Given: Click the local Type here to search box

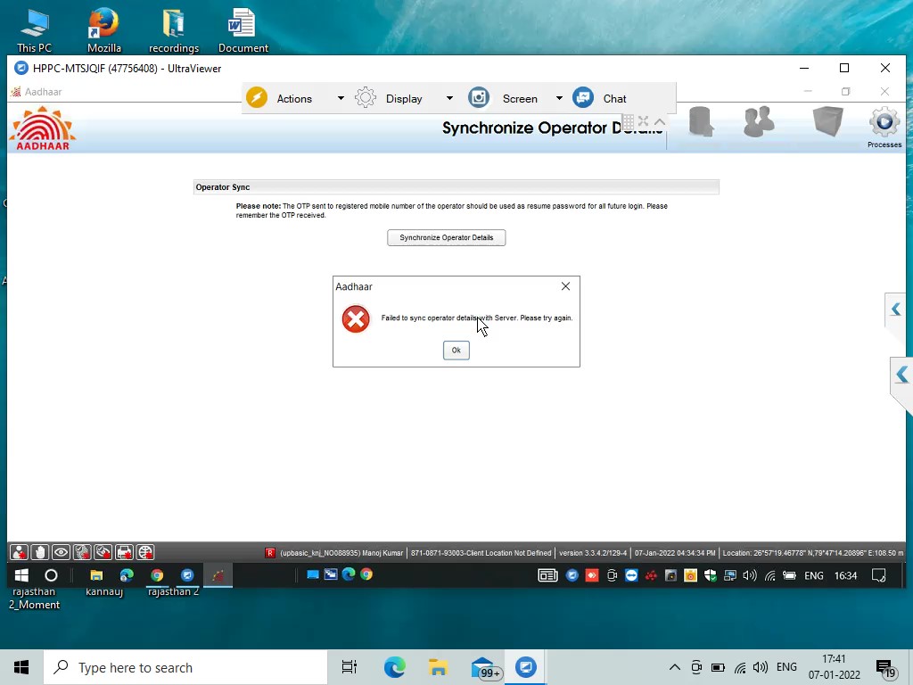Looking at the screenshot, I should pyautogui.click(x=185, y=667).
